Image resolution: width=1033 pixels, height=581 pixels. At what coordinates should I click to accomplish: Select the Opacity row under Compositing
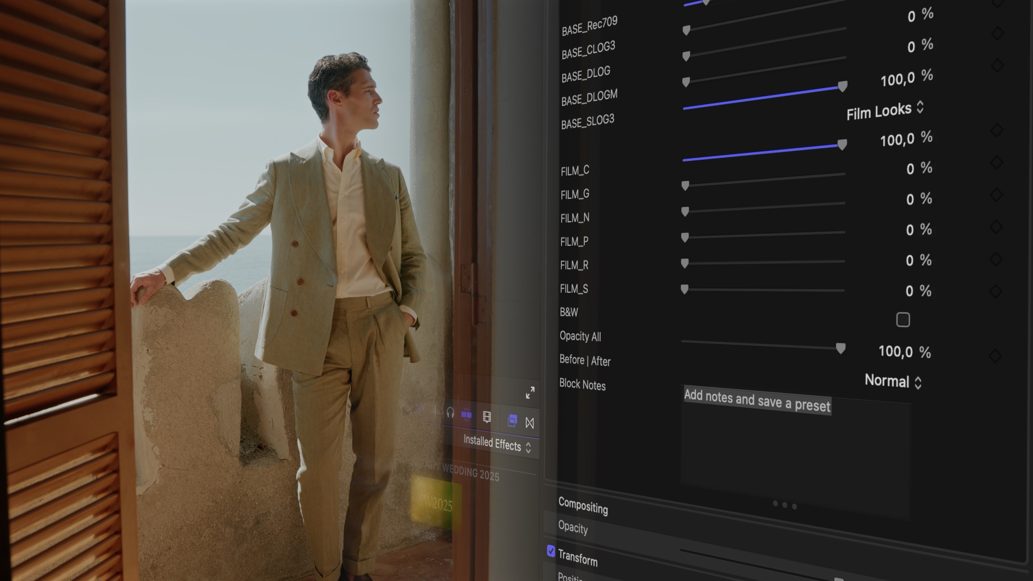tap(574, 529)
